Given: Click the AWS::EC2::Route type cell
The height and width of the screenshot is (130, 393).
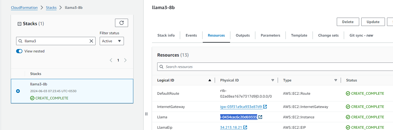Looking at the screenshot, I should point(297,93).
